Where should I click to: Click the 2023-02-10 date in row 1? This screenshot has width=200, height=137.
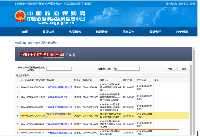(x=129, y=87)
